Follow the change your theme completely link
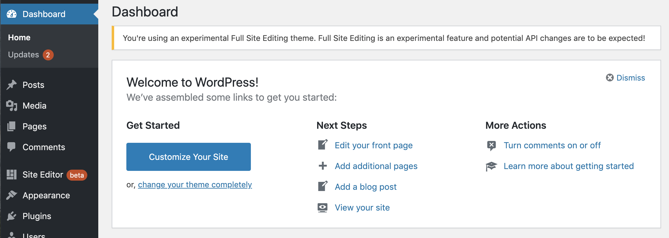Screen dimensions: 669x238 pyautogui.click(x=195, y=185)
